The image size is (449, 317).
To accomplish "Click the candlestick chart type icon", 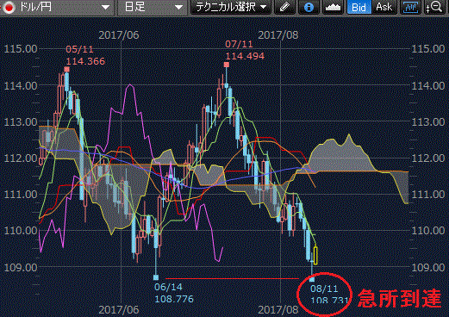I will point(410,7).
